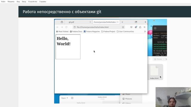Open the extensions icon

(x=140, y=27)
